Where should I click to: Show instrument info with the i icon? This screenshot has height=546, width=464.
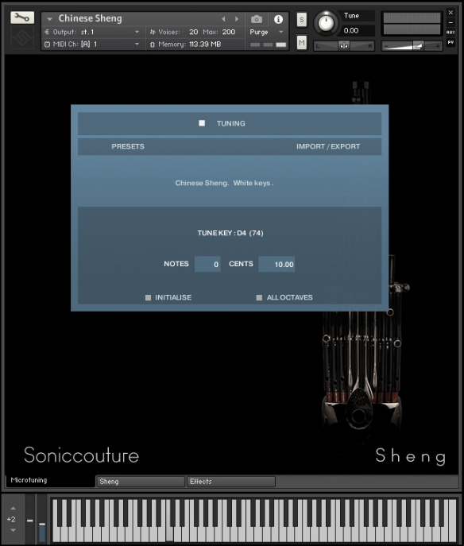coord(278,19)
